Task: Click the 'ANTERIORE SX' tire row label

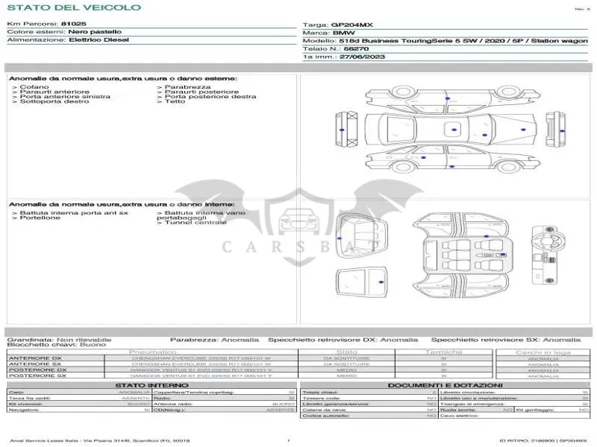Action: coord(34,364)
